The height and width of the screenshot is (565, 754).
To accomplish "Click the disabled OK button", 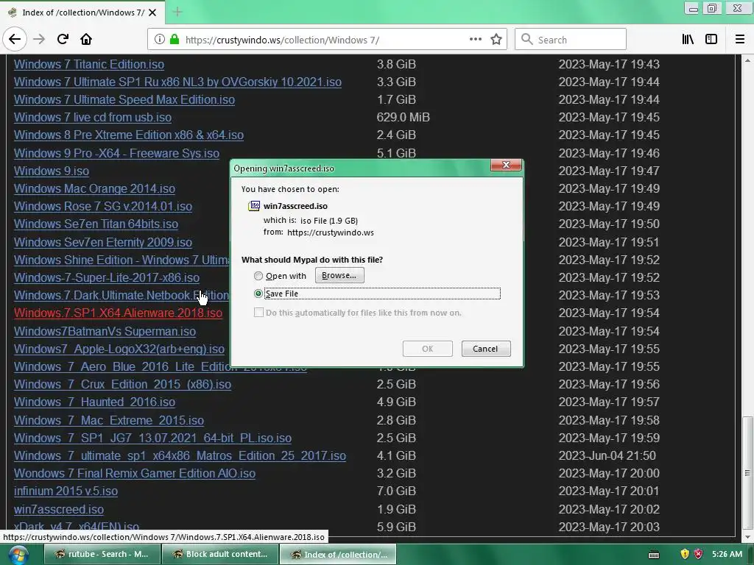I will tap(428, 349).
